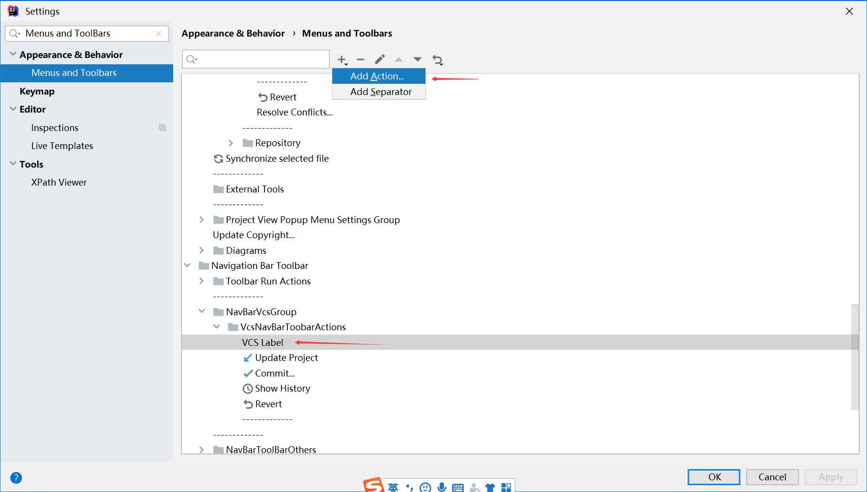Image resolution: width=867 pixels, height=492 pixels.
Task: Click the minus Remove toolbar icon
Action: point(361,59)
